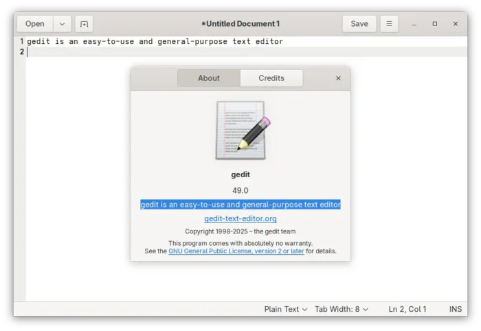
Task: Click the Copyright 1998-2025 text
Action: [240, 231]
